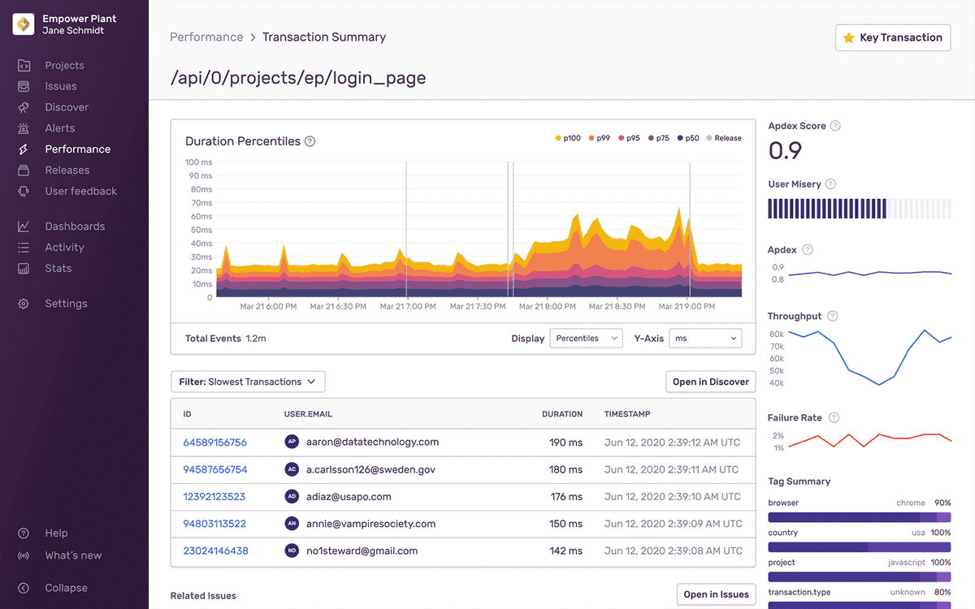
Task: Click the DURATION column header
Action: 562,414
